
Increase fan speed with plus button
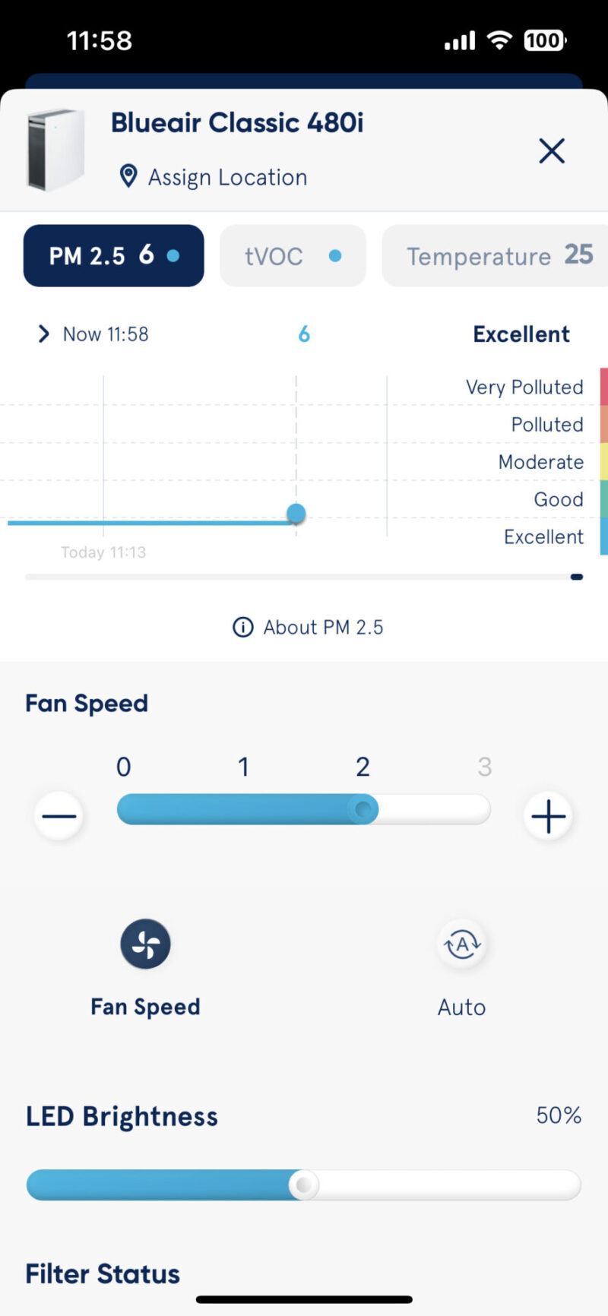(x=548, y=816)
